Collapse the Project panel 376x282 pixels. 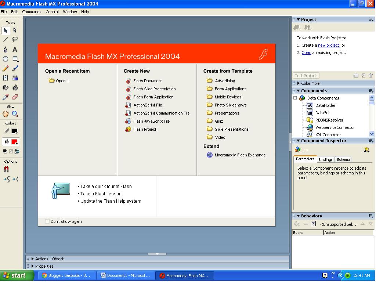298,19
